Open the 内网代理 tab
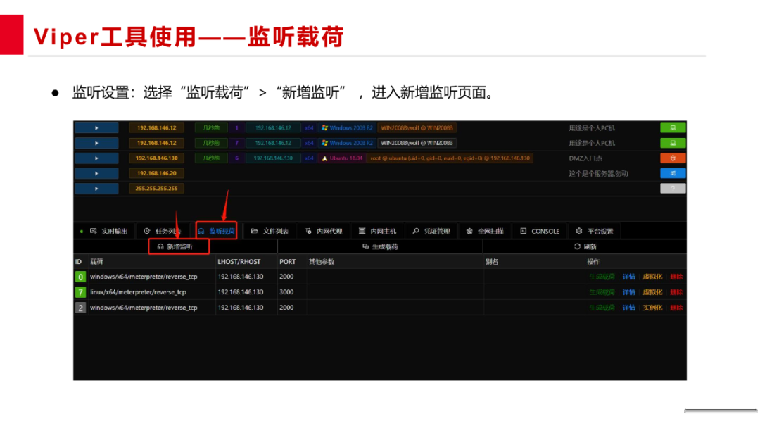Image resolution: width=760 pixels, height=428 pixels. pyautogui.click(x=324, y=231)
